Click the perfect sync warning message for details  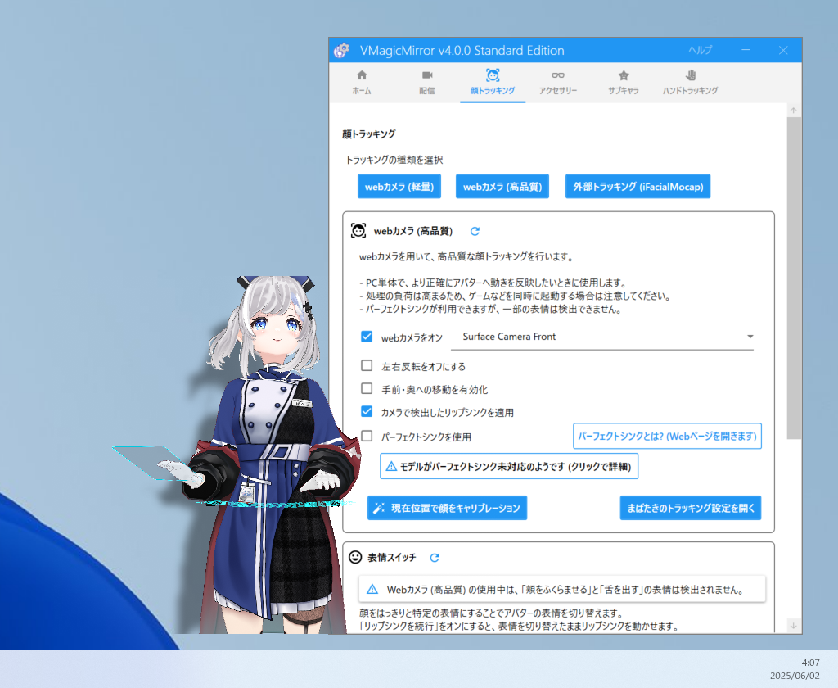[x=508, y=466]
